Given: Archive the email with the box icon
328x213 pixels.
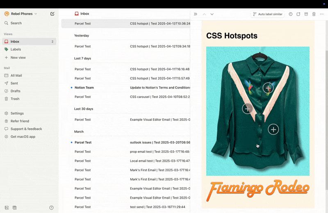Looking at the screenshot, I should click(x=306, y=14).
